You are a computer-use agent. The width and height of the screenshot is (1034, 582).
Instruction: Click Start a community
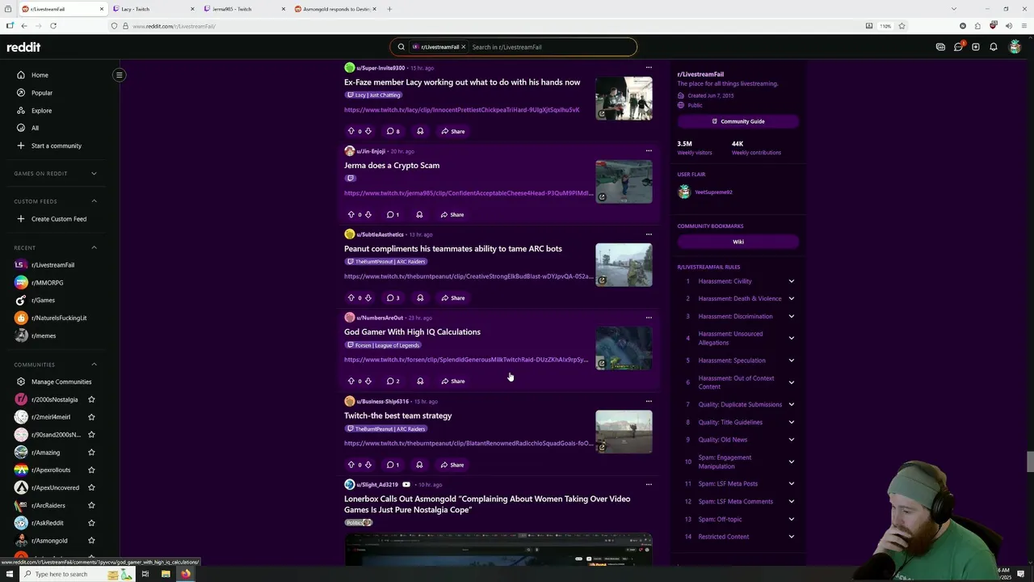56,145
